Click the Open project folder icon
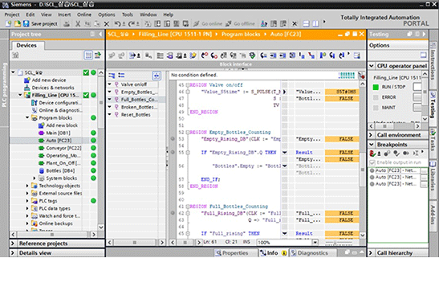This screenshot has width=439, height=295. [18, 24]
